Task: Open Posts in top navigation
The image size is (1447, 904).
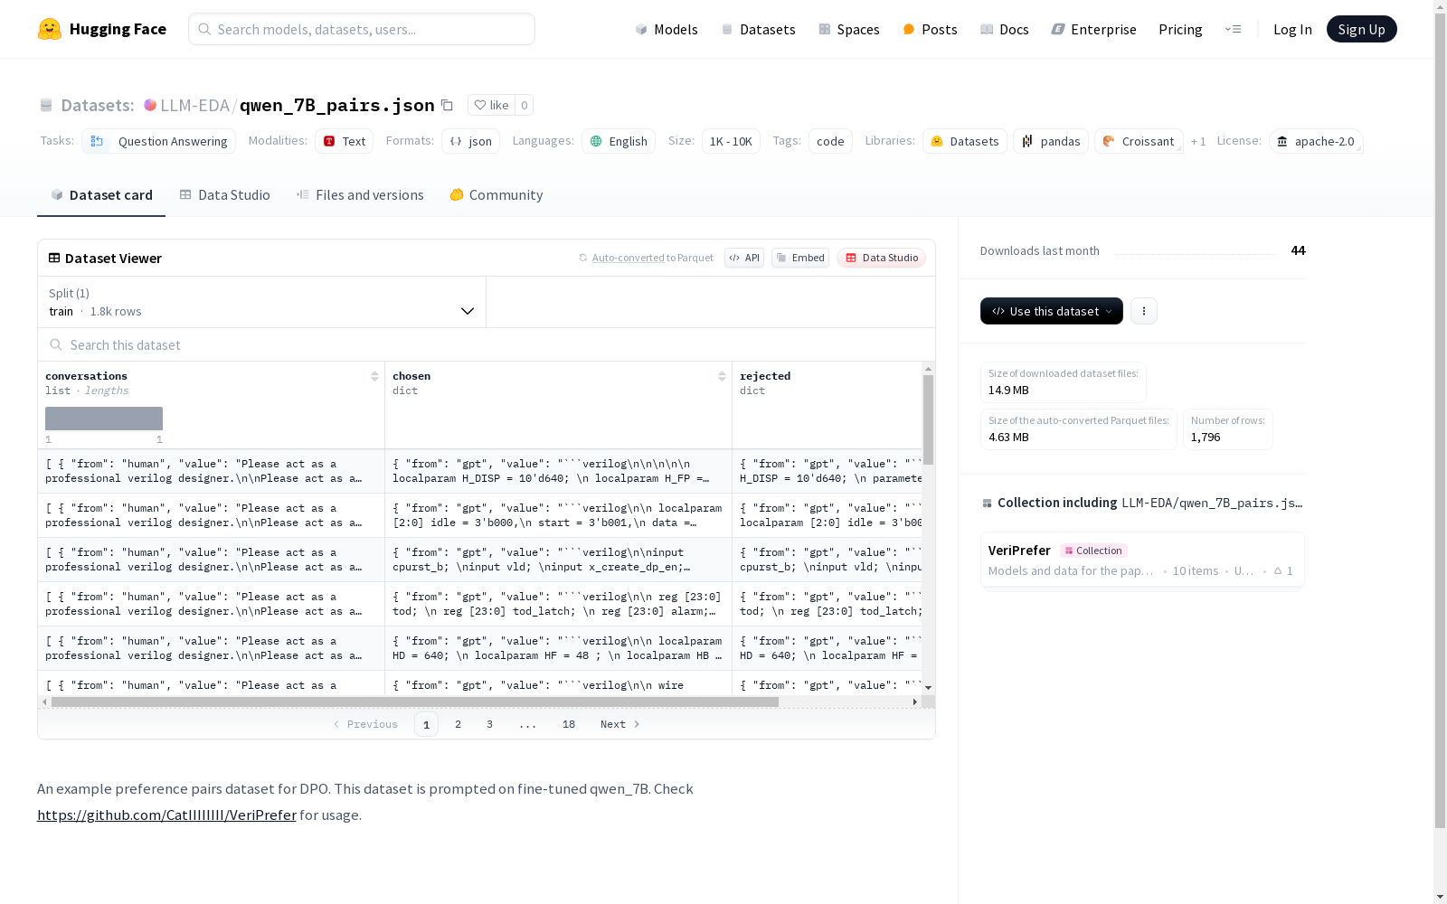Action: [x=930, y=29]
